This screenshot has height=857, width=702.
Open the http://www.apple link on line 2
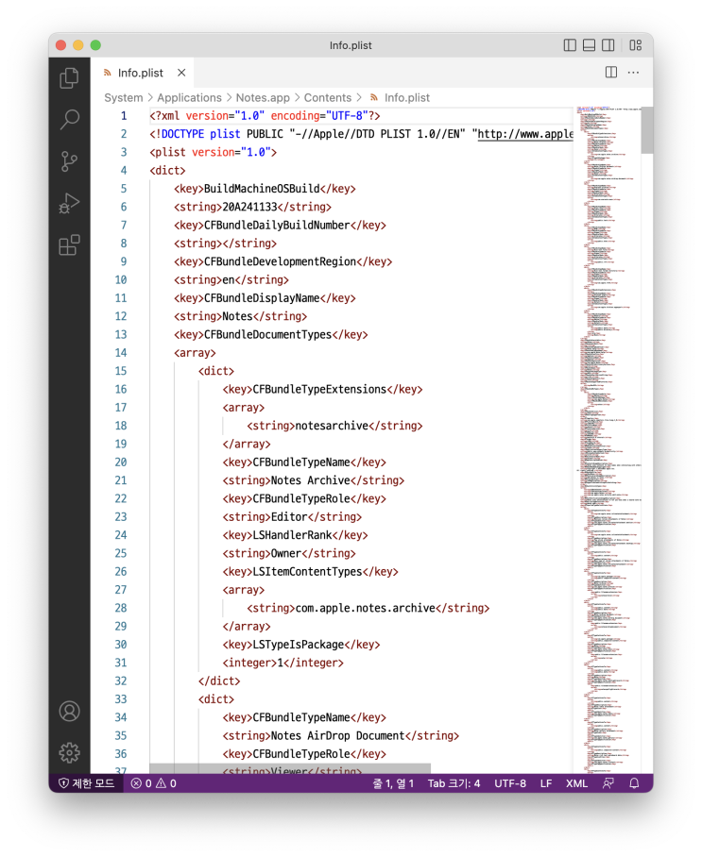pyautogui.click(x=525, y=134)
